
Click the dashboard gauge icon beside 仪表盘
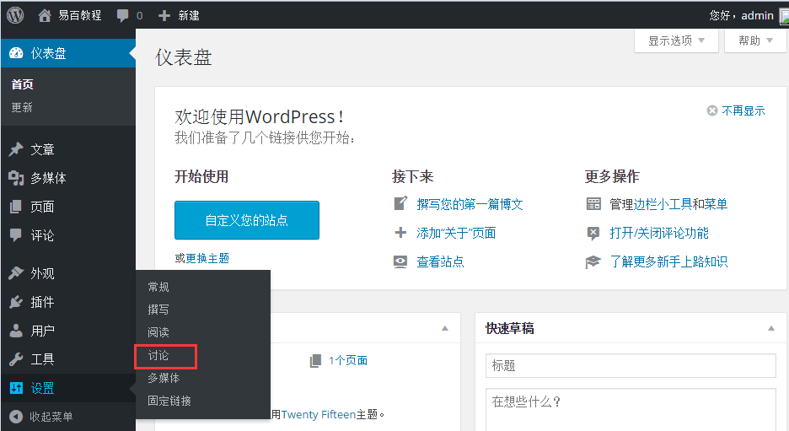16,53
